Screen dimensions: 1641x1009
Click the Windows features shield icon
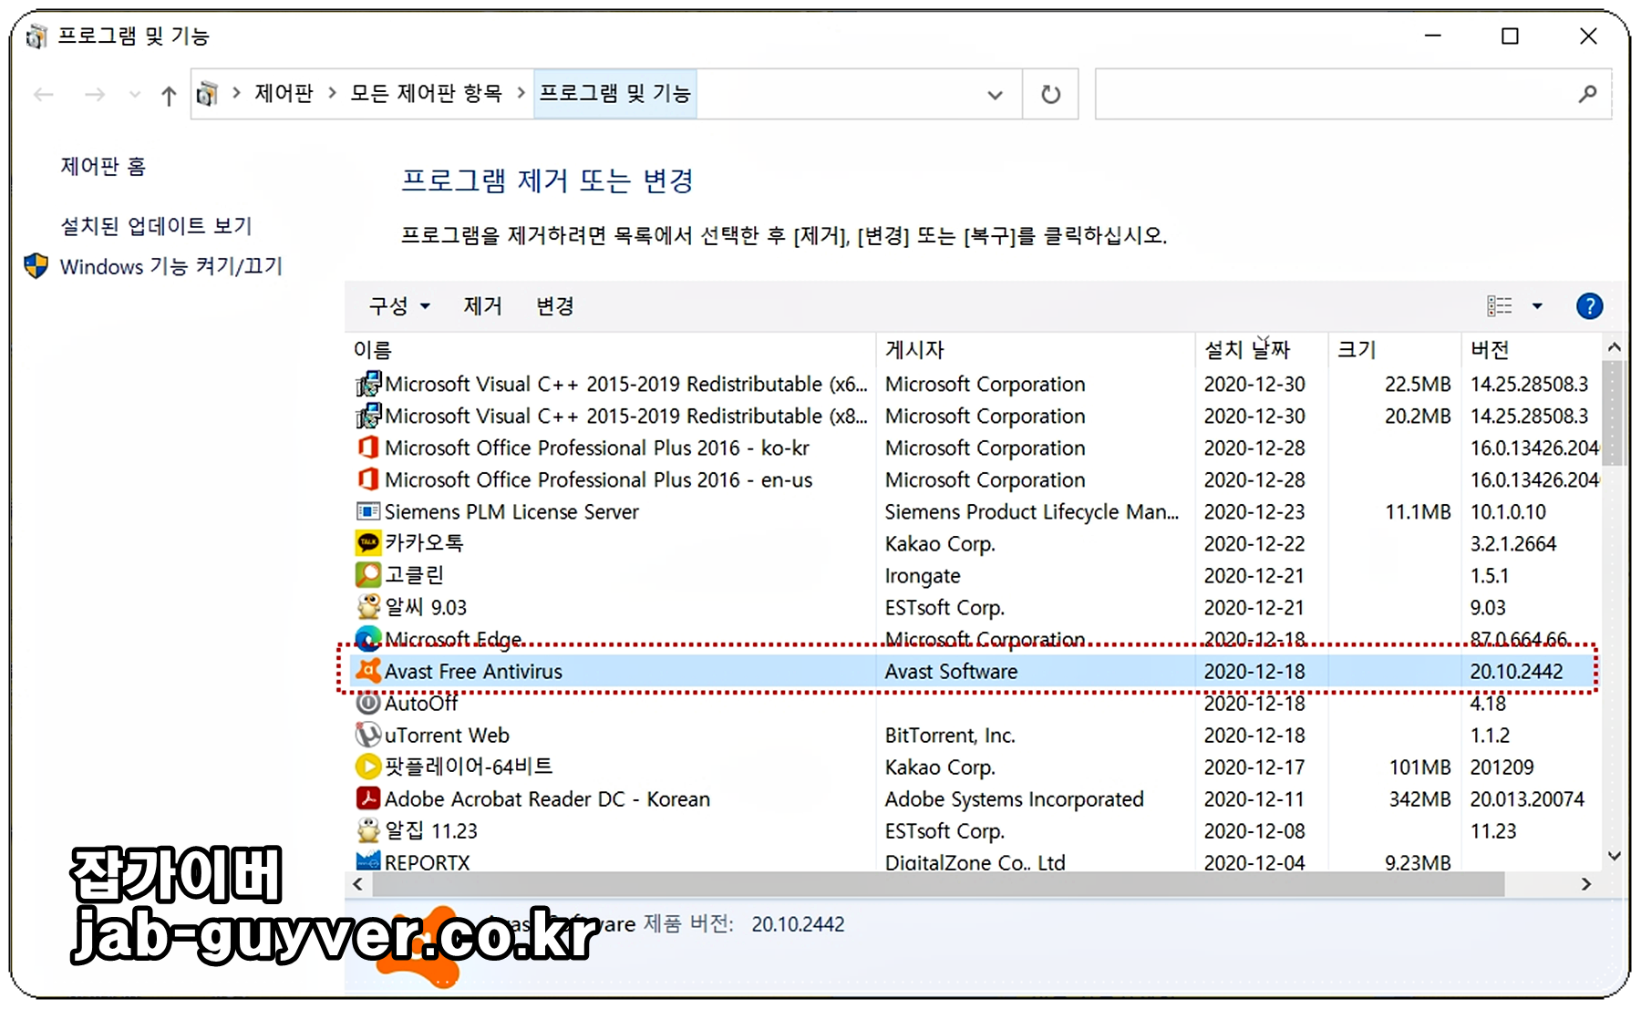pyautogui.click(x=36, y=266)
